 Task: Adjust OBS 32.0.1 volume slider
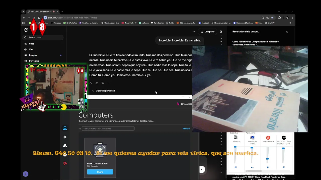283,148
